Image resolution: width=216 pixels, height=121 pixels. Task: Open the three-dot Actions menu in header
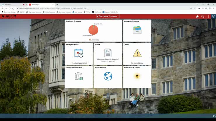click(208, 17)
